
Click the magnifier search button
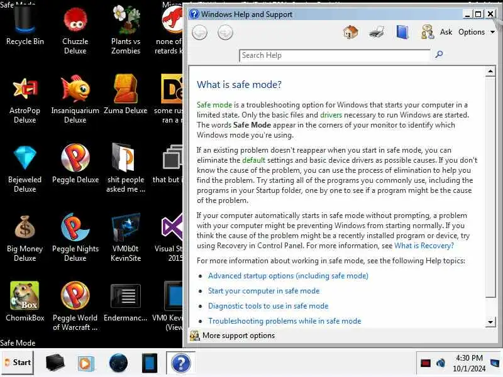tap(439, 54)
